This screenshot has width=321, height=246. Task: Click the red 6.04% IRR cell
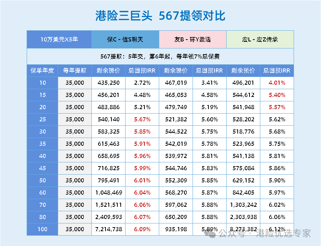[142, 193]
